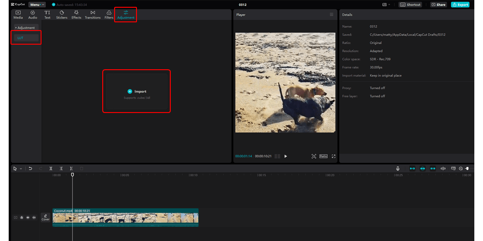This screenshot has width=483, height=241.
Task: Click the timeline cover preview icon
Action: [453, 169]
